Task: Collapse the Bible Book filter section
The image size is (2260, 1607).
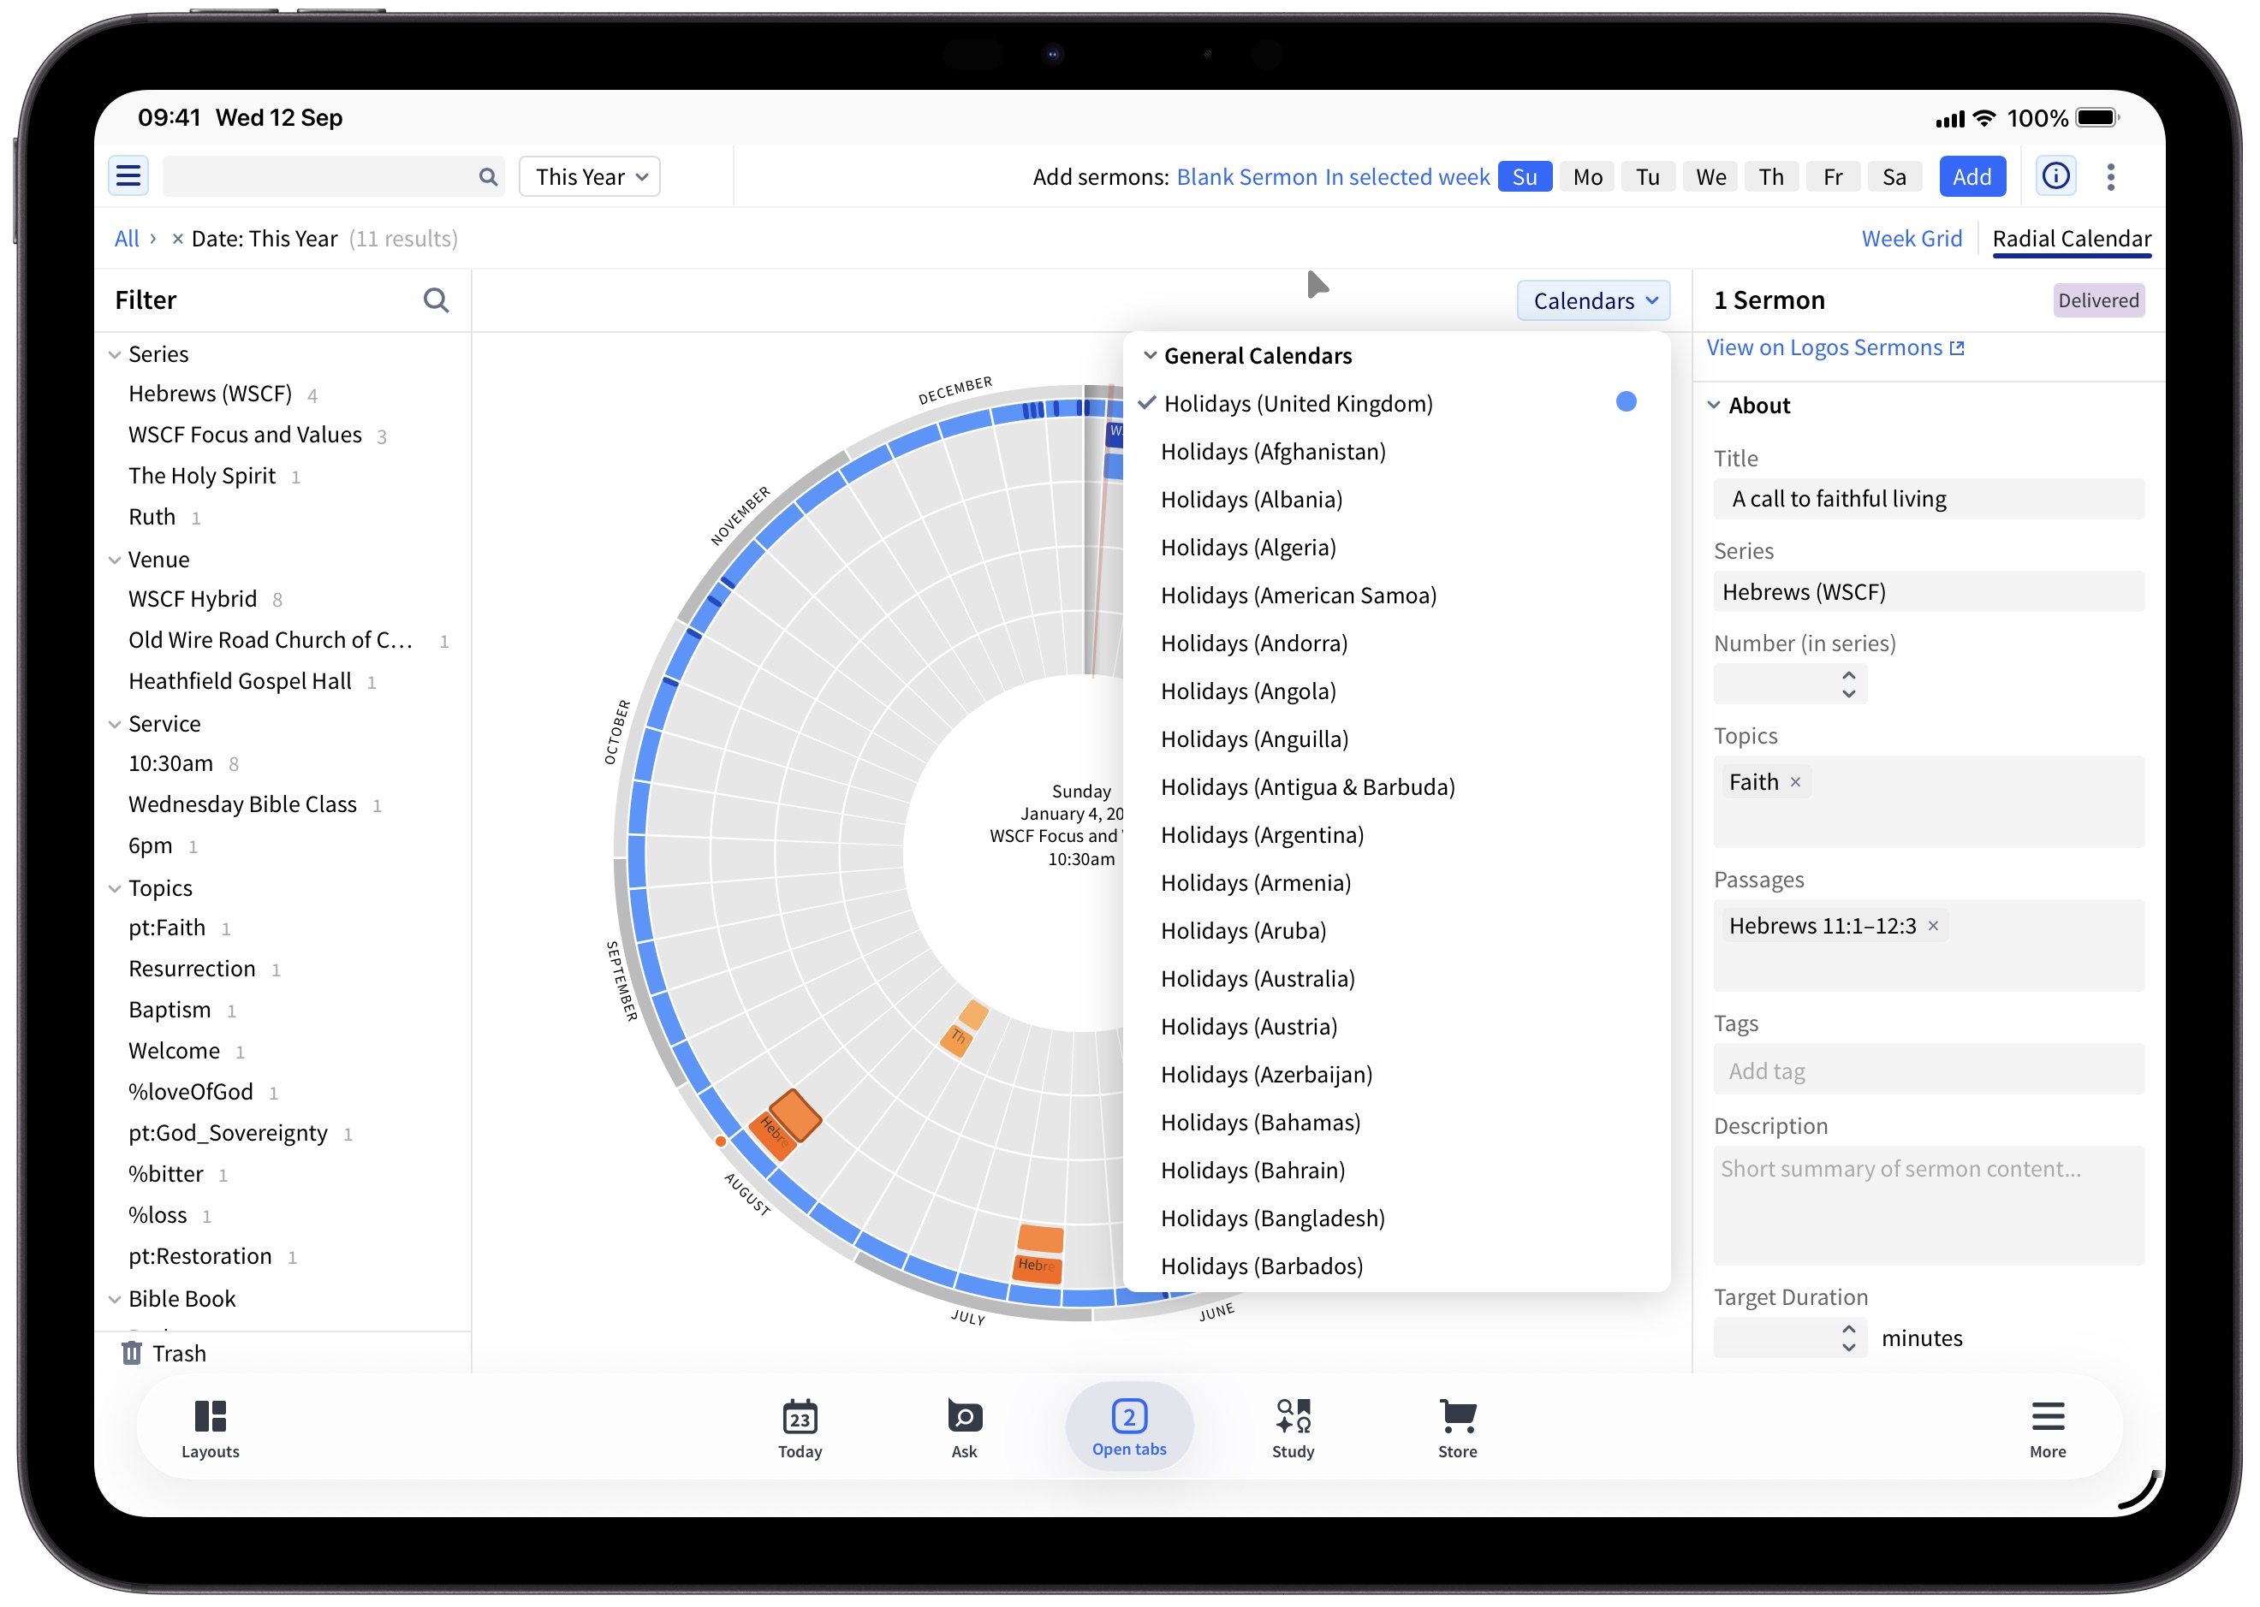Action: (115, 1299)
